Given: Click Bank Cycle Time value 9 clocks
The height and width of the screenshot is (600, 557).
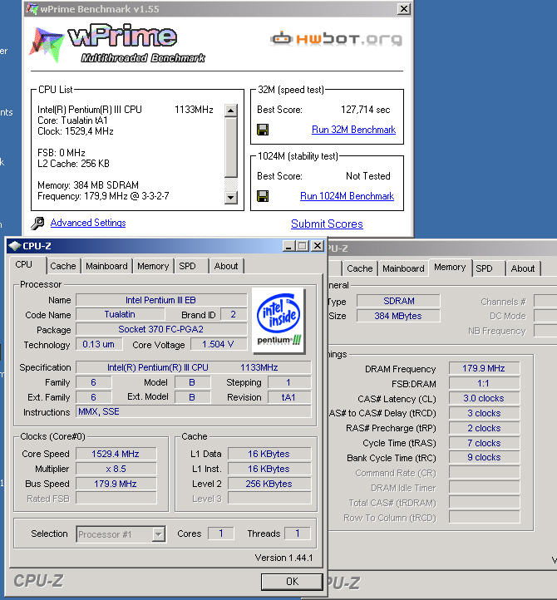Looking at the screenshot, I should click(x=484, y=457).
